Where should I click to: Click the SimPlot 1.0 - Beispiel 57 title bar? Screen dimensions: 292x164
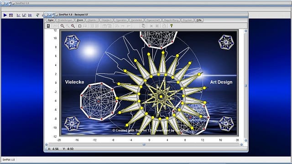pos(146,15)
